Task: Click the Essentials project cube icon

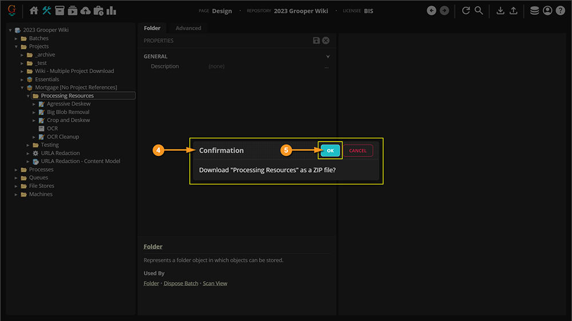Action: (x=30, y=79)
